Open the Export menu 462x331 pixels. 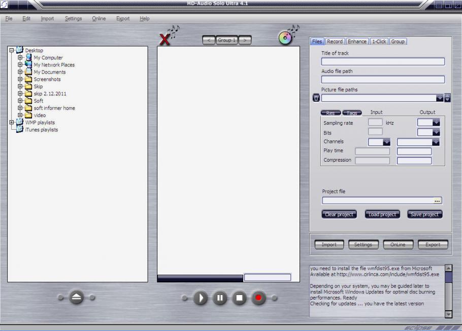[123, 19]
